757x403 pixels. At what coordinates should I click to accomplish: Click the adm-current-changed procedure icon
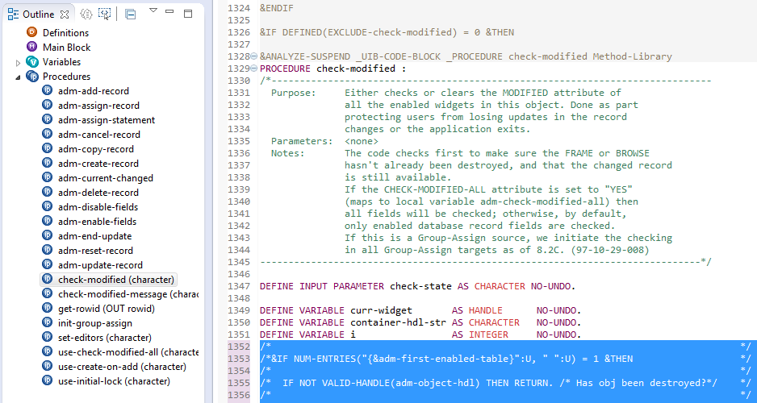click(x=48, y=177)
